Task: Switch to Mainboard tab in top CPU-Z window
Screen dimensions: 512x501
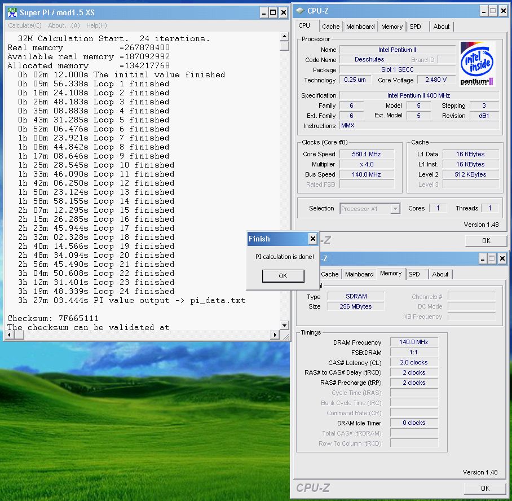Action: coord(360,27)
